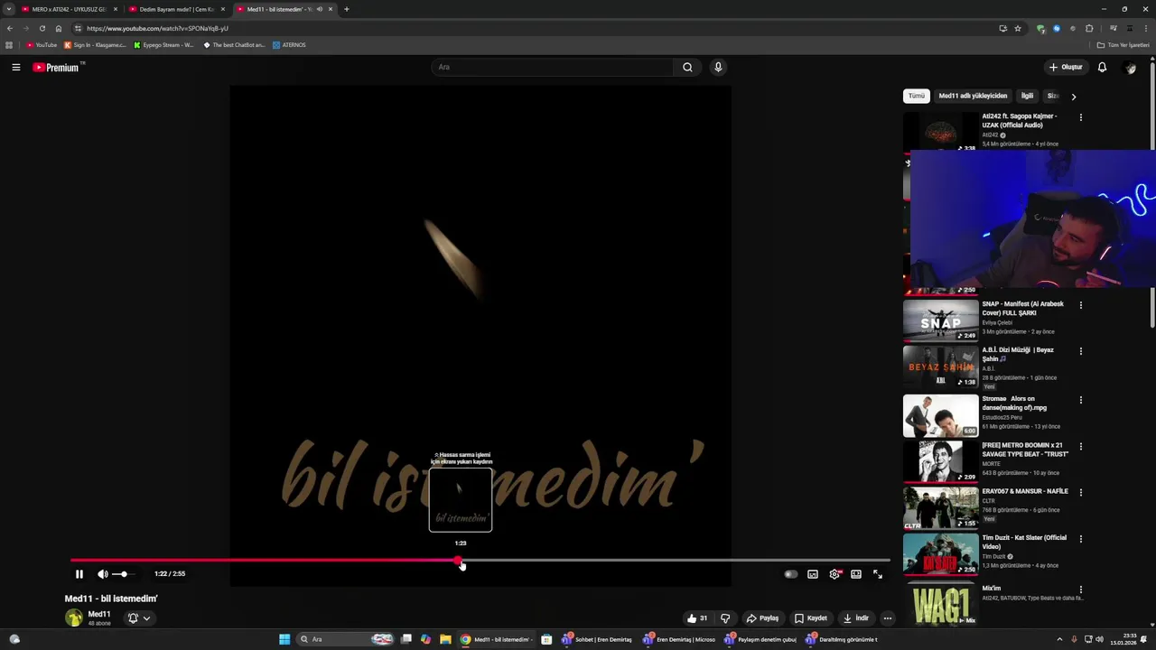Mute the video with the speaker icon
The image size is (1156, 650).
click(103, 574)
